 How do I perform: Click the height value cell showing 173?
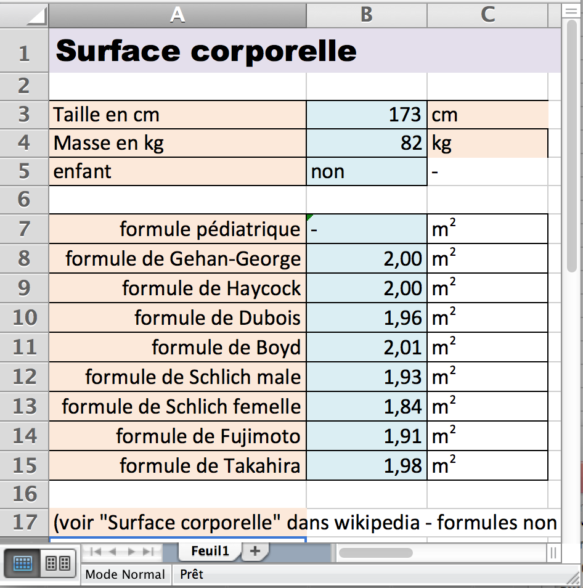point(366,115)
